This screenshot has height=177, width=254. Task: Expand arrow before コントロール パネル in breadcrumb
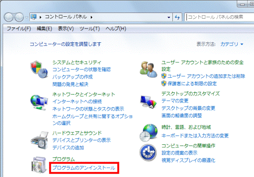(x=41, y=17)
